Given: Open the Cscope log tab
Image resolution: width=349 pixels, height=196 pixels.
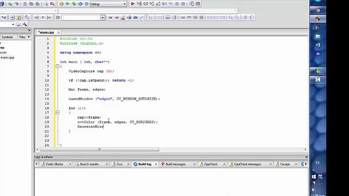Looking at the screenshot, I should [285, 164].
